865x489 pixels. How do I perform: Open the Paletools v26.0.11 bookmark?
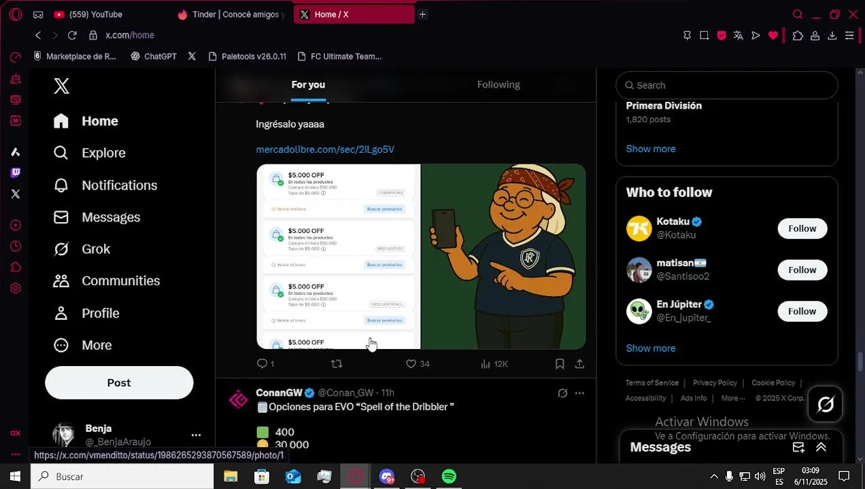tap(247, 56)
